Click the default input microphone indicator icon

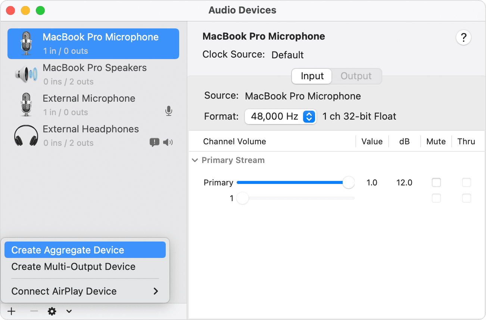169,111
